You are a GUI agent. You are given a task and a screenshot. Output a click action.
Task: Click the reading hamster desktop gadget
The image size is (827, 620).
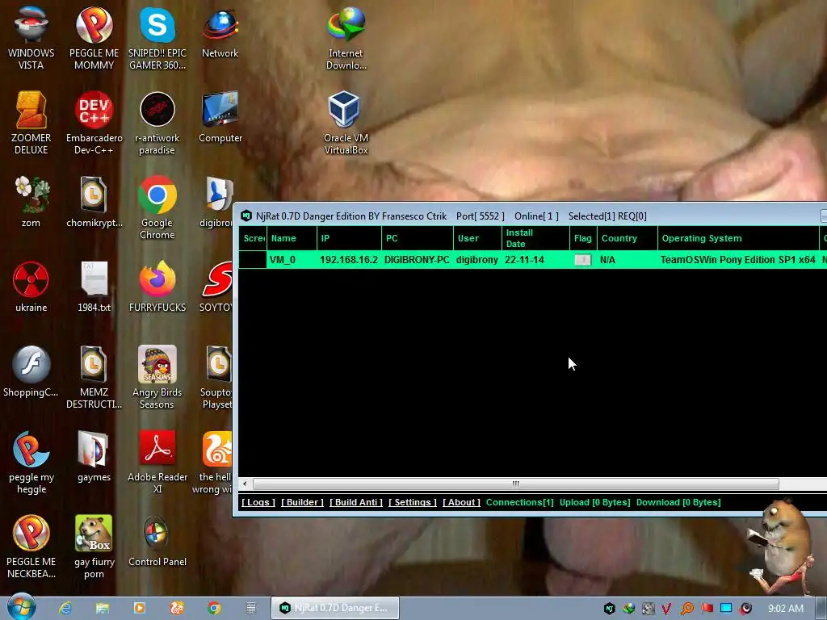tap(781, 548)
